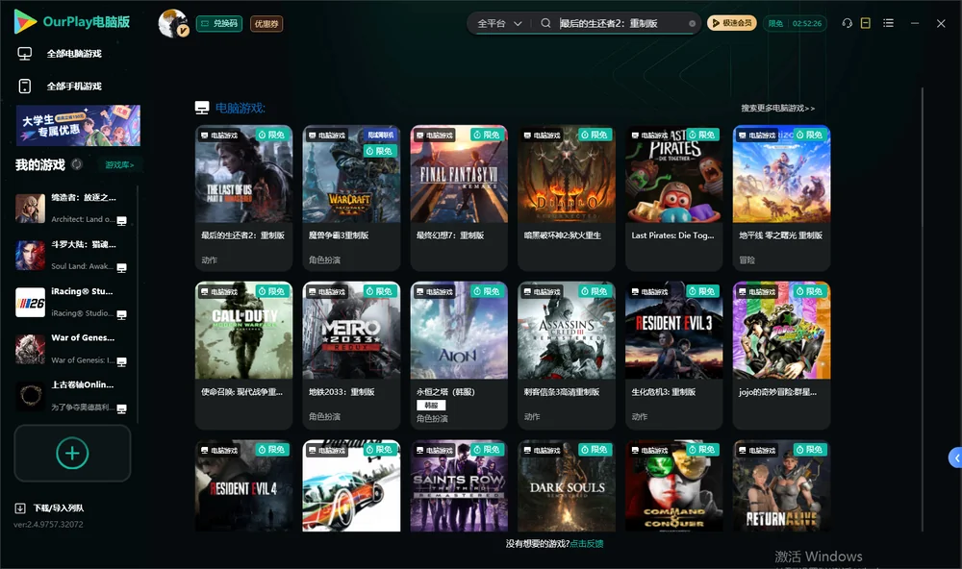
Task: Click the search magnifier icon
Action: click(545, 23)
